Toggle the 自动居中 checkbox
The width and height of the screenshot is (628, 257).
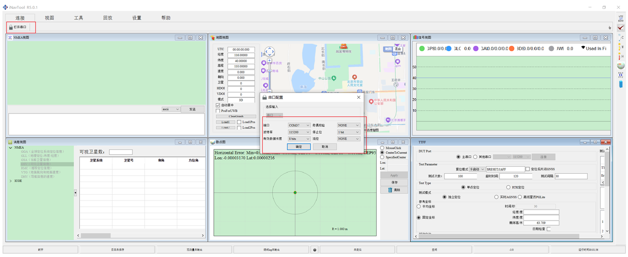pos(218,105)
